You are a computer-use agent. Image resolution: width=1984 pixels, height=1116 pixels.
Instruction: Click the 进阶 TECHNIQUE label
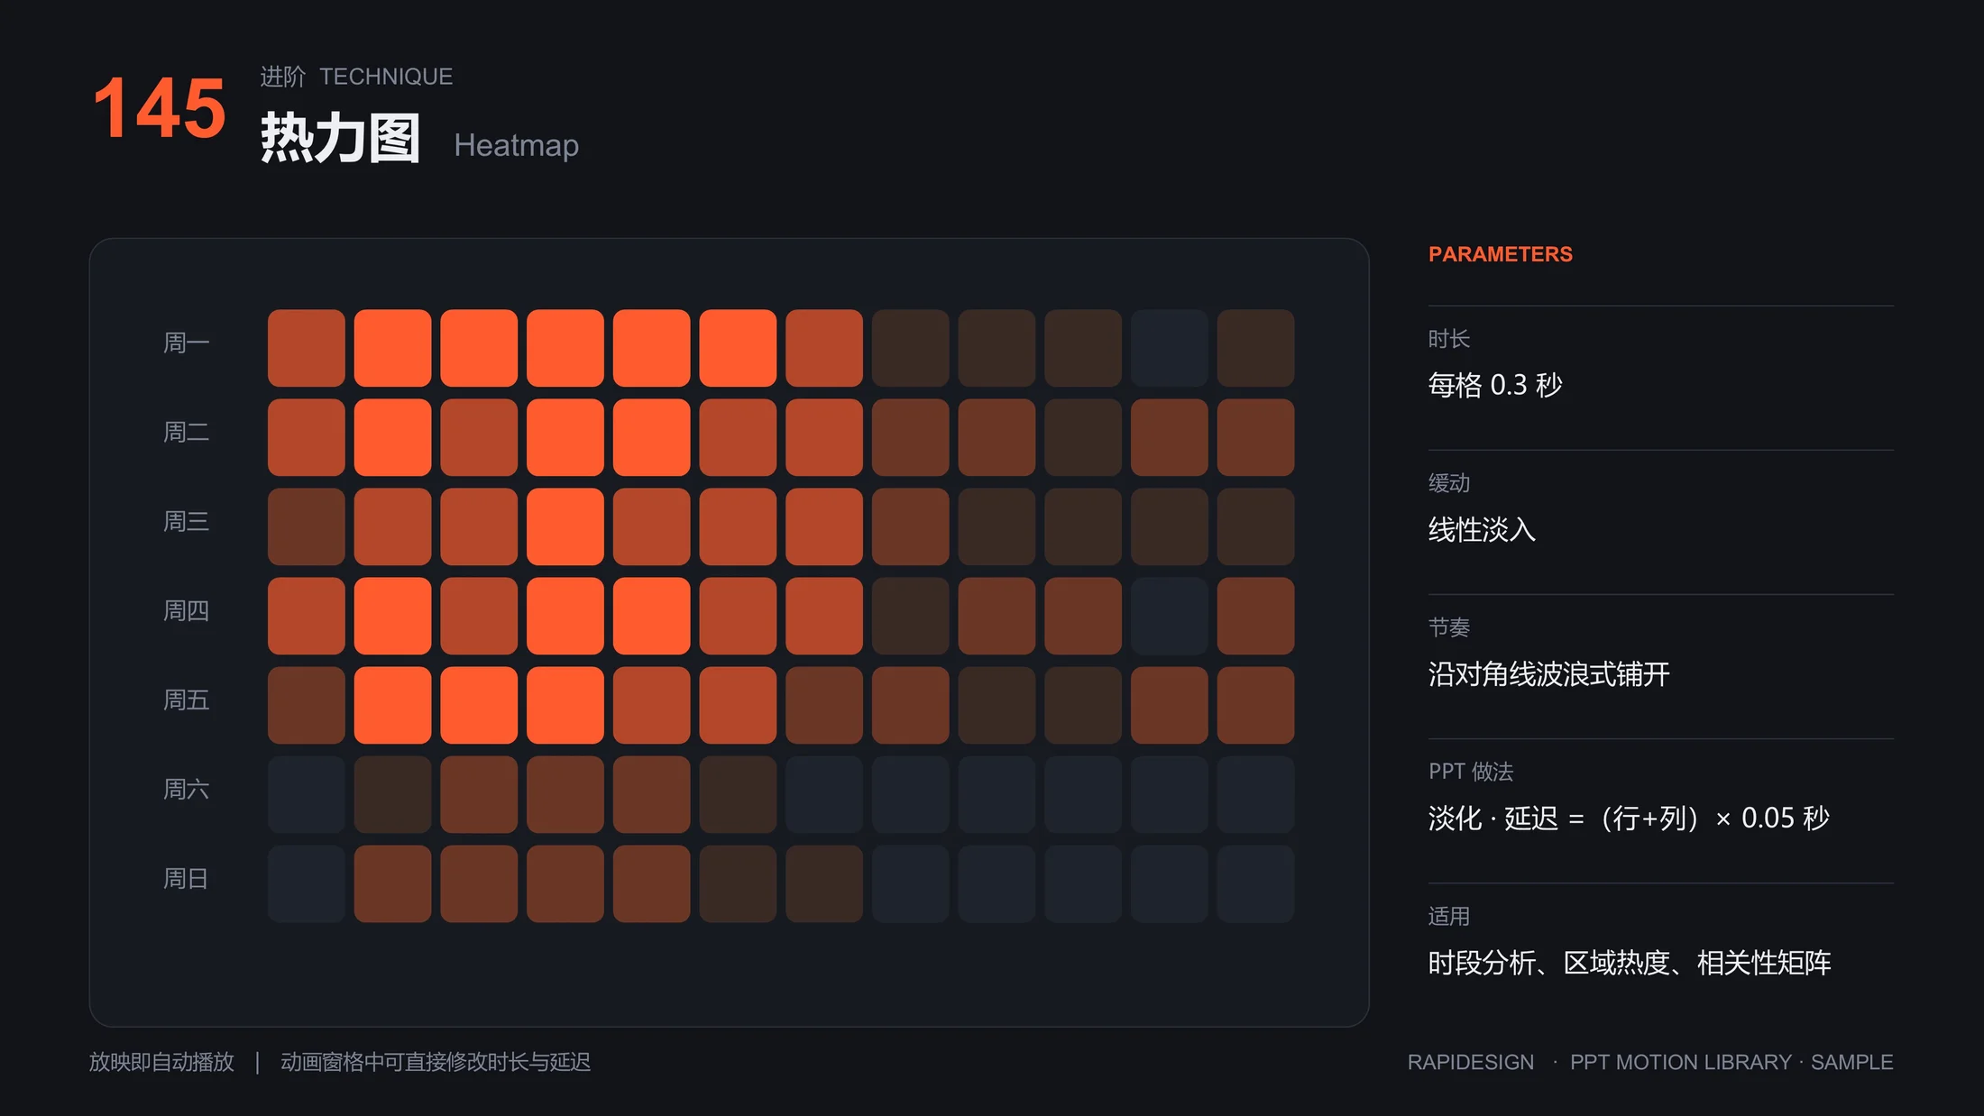(x=356, y=77)
